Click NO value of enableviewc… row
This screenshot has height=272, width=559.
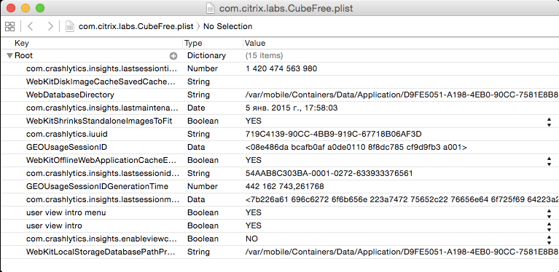(x=251, y=239)
